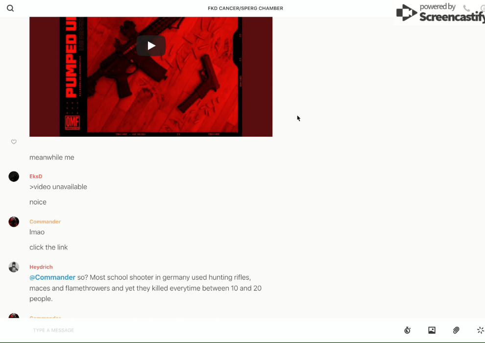Click Commander's avatar beside the lmao message

pos(14,222)
